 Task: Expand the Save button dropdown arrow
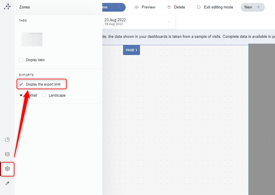click(118, 7)
